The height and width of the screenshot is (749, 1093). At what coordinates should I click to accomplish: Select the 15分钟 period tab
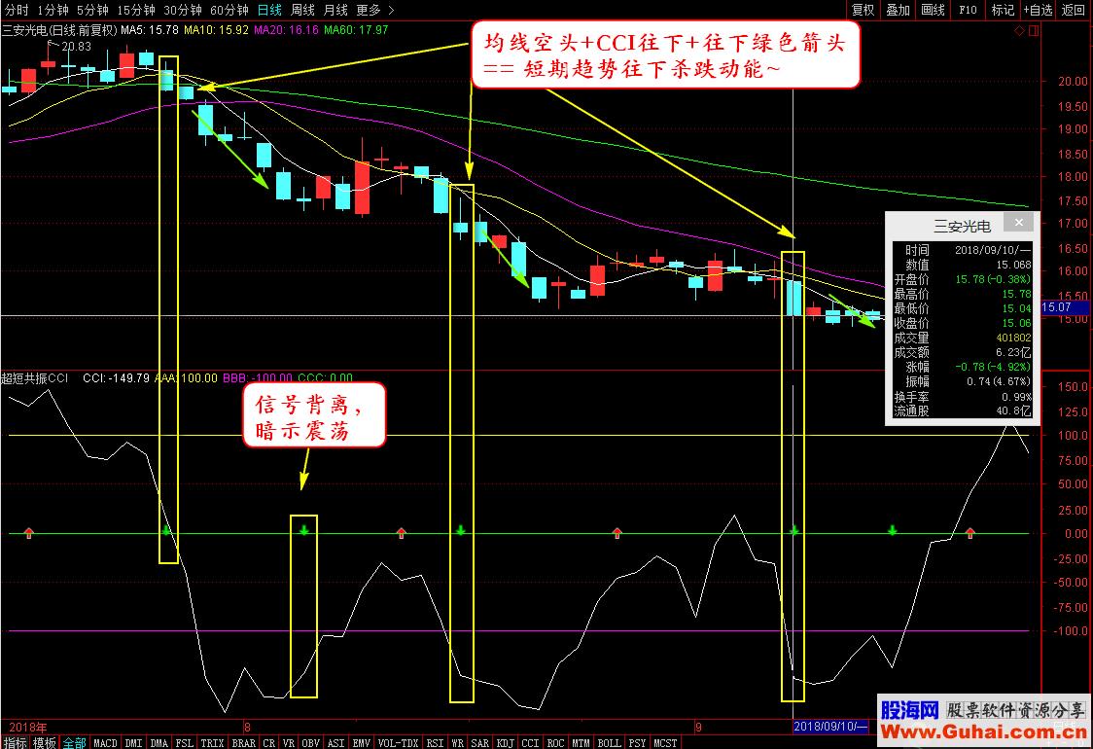pyautogui.click(x=135, y=10)
